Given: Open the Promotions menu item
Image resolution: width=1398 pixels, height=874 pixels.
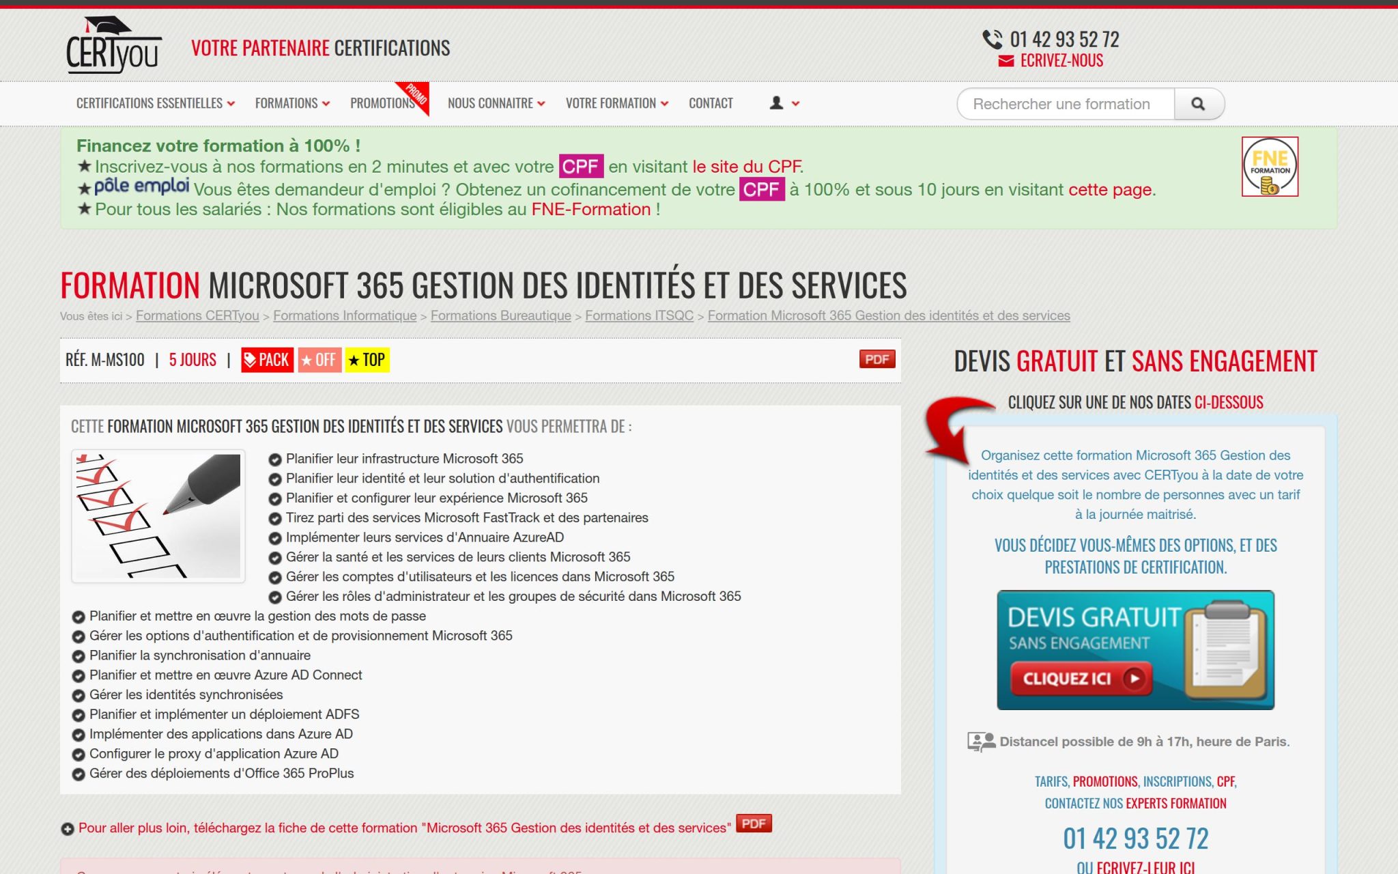Looking at the screenshot, I should pos(382,103).
